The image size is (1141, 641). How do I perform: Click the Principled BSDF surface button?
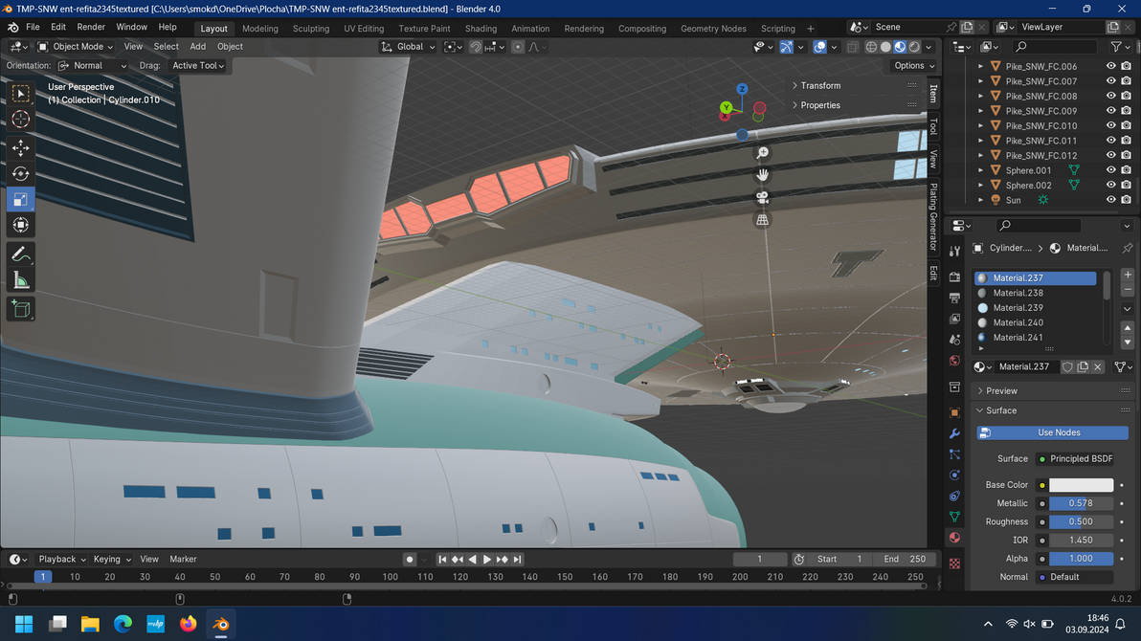click(x=1074, y=459)
